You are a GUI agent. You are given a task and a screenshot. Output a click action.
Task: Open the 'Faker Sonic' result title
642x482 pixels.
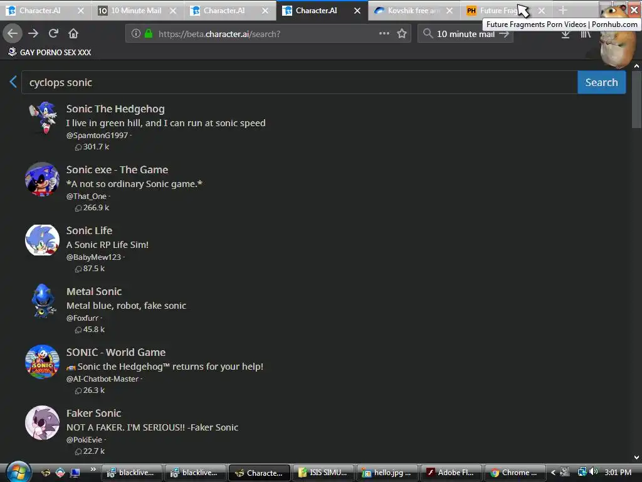(x=94, y=413)
